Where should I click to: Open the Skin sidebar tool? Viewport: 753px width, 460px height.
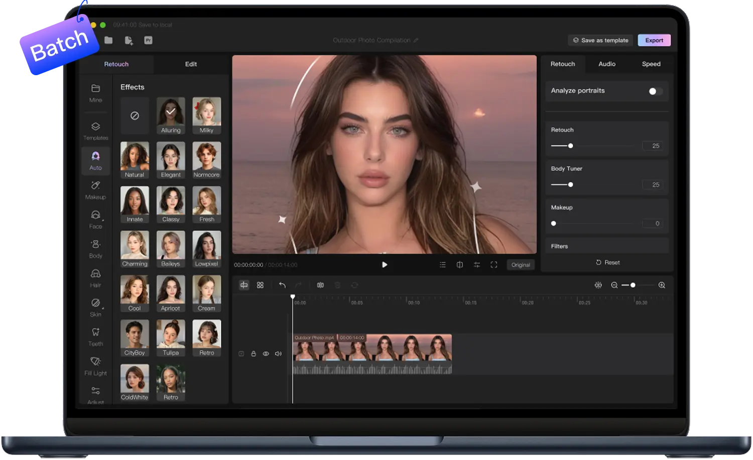click(x=95, y=308)
